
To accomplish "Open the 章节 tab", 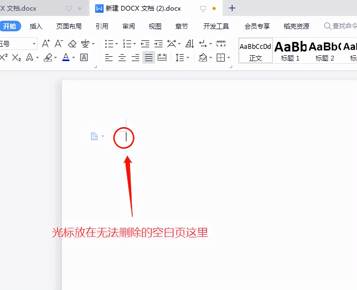I will tap(182, 26).
